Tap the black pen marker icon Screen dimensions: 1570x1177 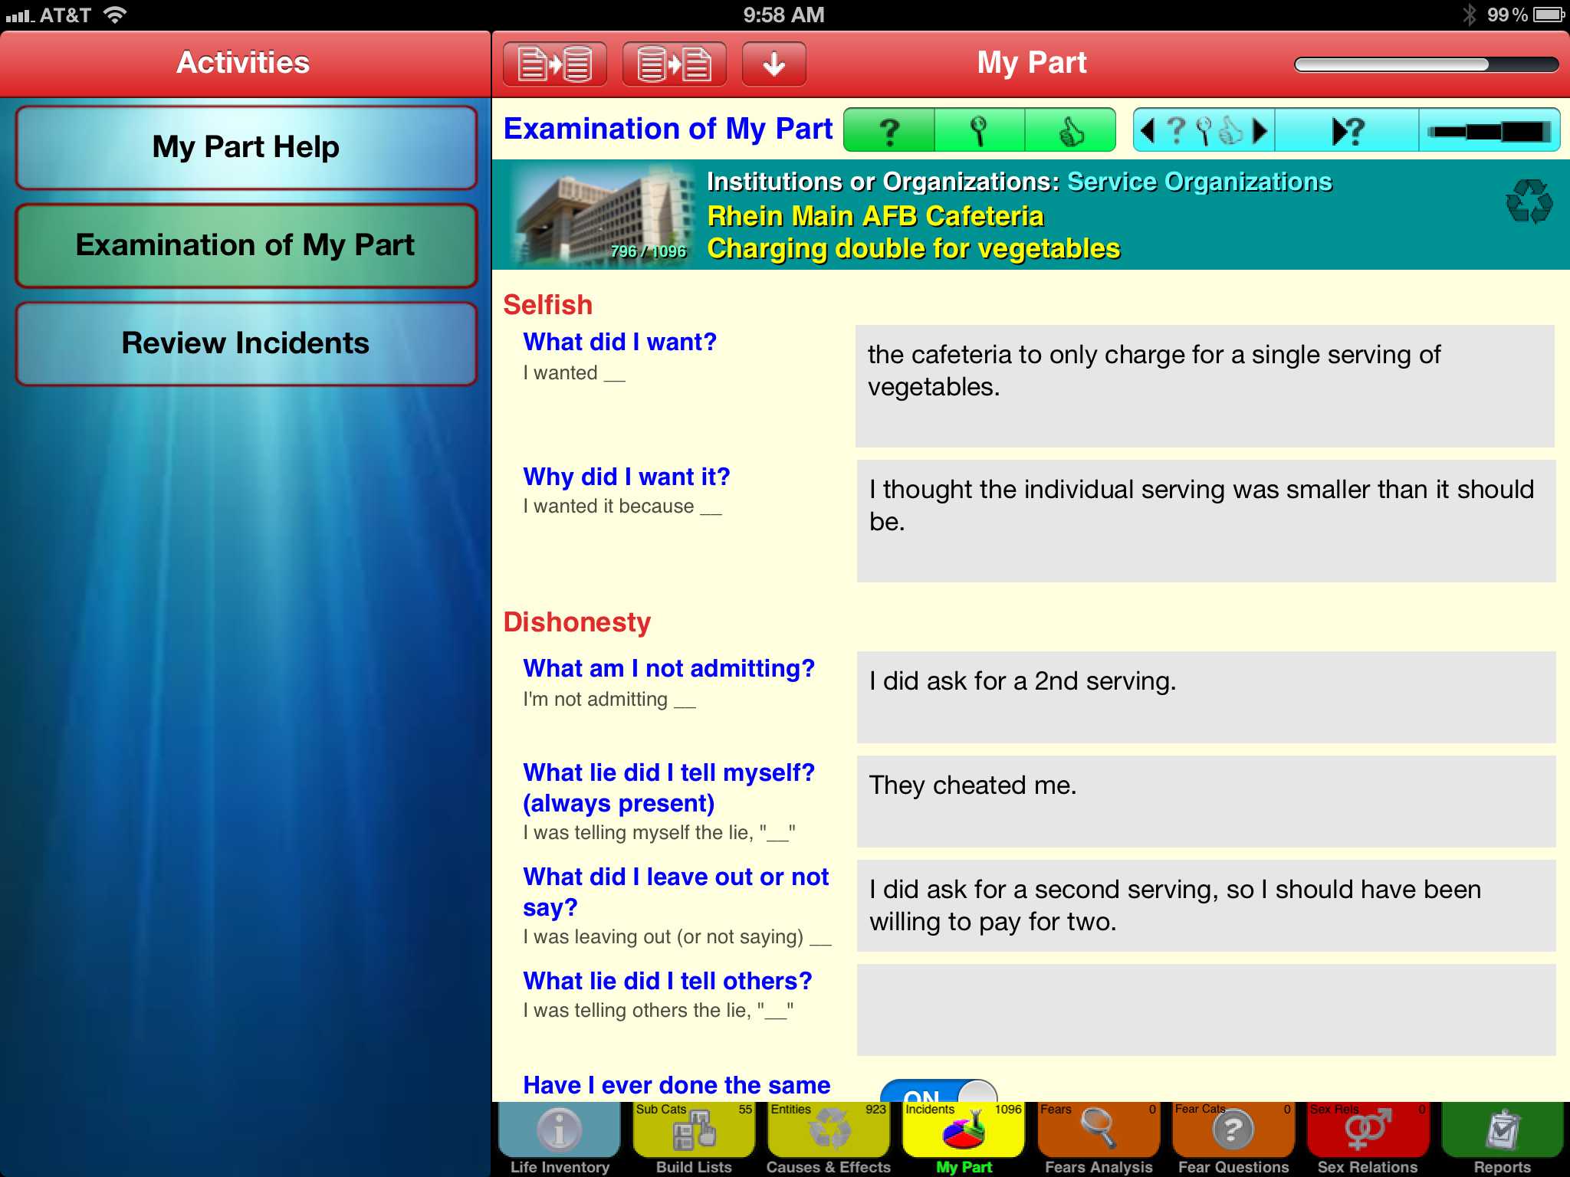[1488, 131]
